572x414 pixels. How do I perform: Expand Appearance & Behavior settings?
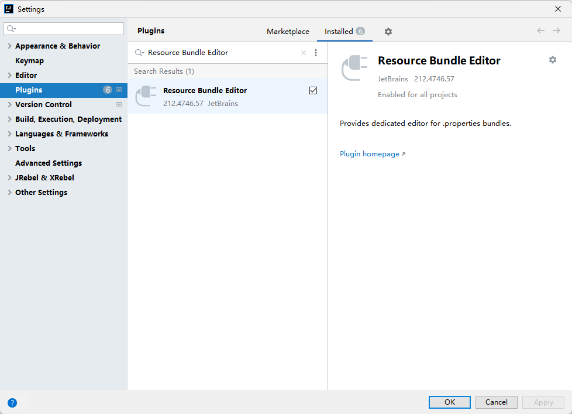click(9, 46)
